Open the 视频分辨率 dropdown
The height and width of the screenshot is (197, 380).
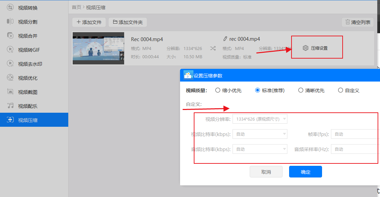(260, 119)
